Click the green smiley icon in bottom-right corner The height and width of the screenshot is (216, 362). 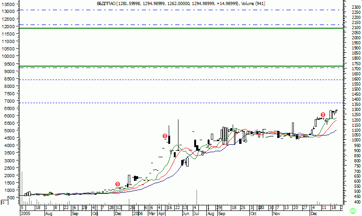[358, 210]
